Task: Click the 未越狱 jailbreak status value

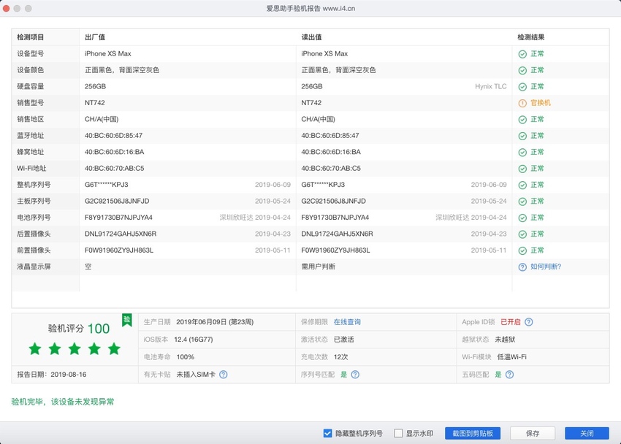Action: 505,340
